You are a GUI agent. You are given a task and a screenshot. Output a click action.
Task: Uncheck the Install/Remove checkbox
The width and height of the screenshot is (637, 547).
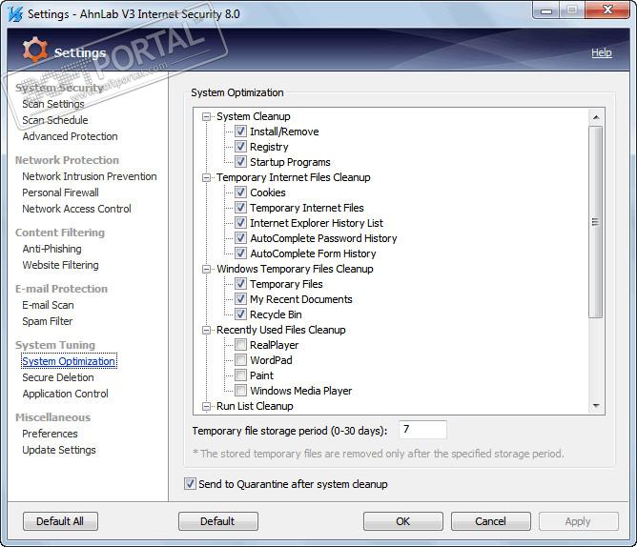(240, 132)
